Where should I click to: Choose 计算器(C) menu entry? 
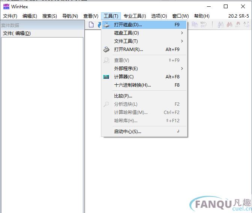144,77
